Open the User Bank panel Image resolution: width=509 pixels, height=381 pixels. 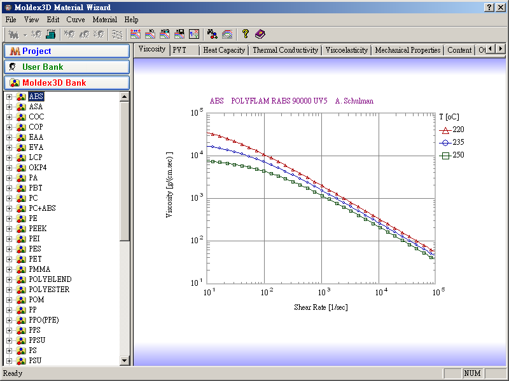point(67,67)
